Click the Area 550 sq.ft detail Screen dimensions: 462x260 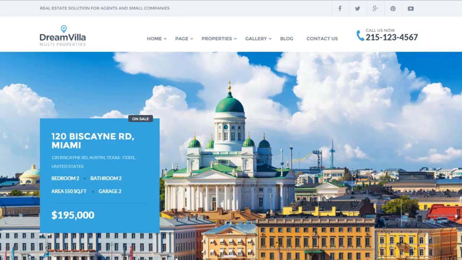(x=69, y=191)
